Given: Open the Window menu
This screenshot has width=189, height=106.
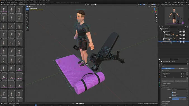Looking at the screenshot, I should click(x=13, y=3).
